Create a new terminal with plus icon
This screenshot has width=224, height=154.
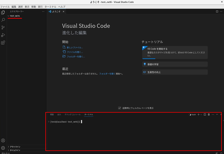click(x=199, y=115)
